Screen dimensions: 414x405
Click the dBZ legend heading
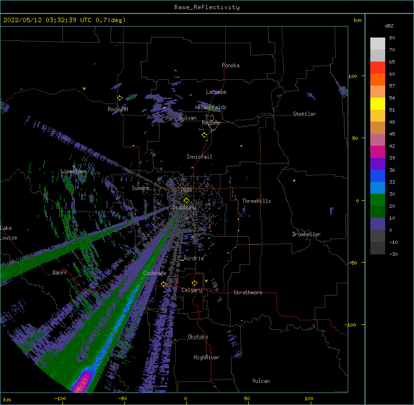point(389,25)
